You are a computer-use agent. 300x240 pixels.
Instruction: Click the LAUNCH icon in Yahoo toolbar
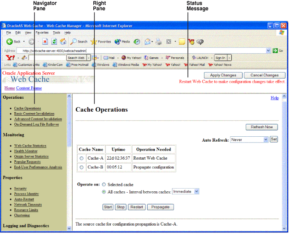click(194, 58)
